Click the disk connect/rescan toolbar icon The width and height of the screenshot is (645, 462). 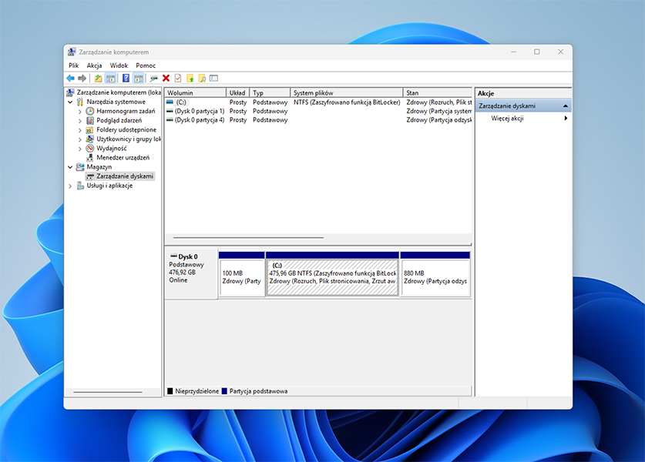(154, 78)
